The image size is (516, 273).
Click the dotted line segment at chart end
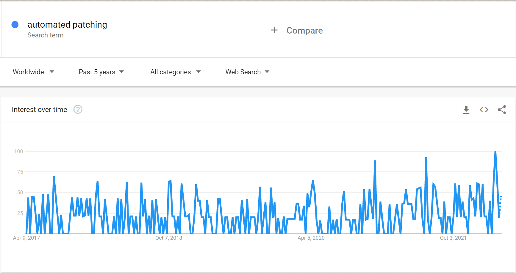(x=500, y=204)
